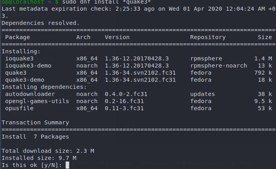Click the 'Installed size: 9.7 M' line

(x=39, y=158)
